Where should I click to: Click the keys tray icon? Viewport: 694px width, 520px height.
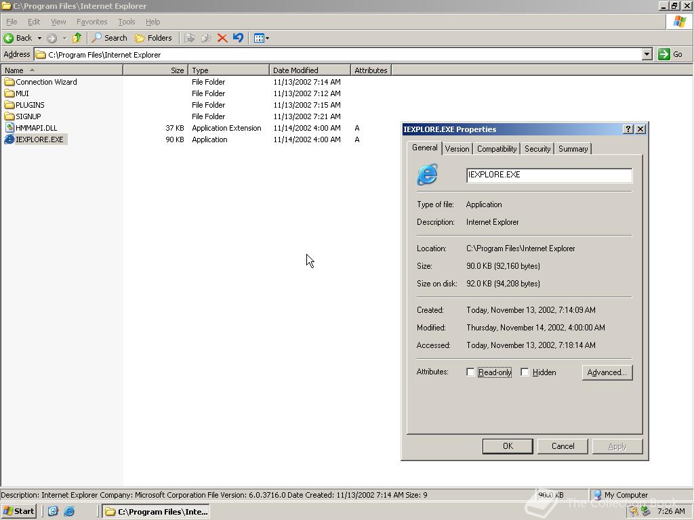634,511
